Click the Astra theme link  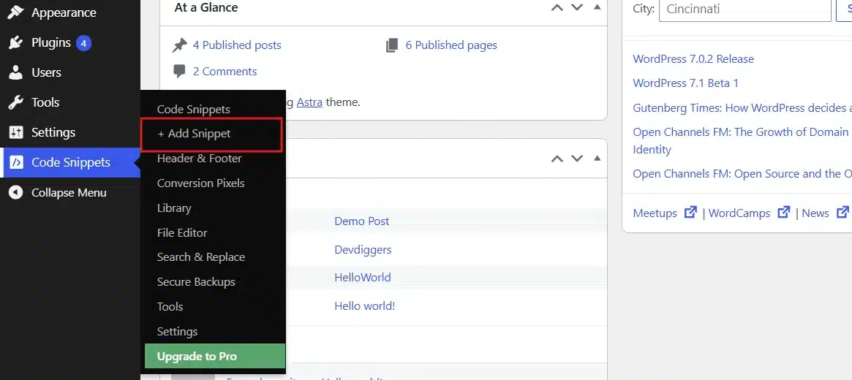click(x=309, y=102)
